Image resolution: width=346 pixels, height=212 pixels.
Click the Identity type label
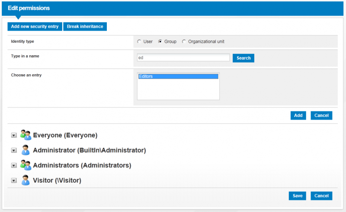[x=22, y=41]
